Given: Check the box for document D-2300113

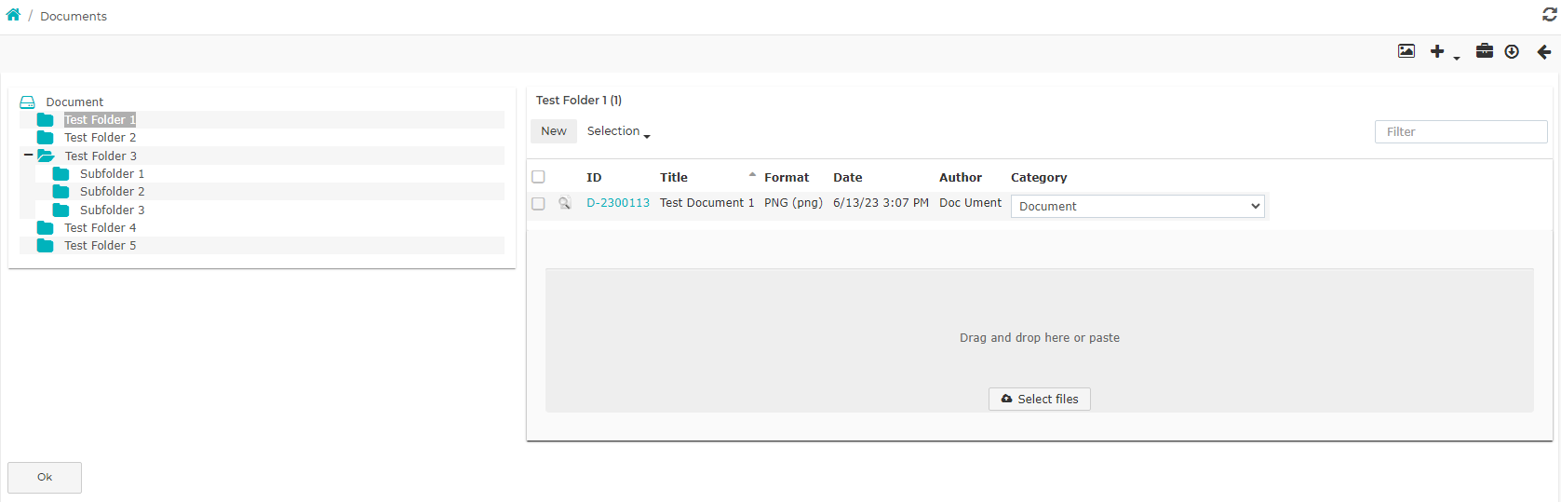Looking at the screenshot, I should coord(538,203).
